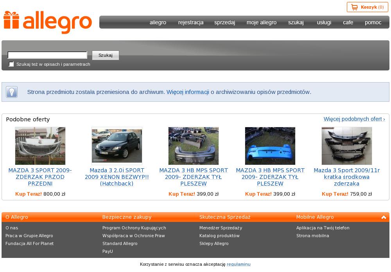The width and height of the screenshot is (391, 272).
Task: Open the moje allegro menu item
Action: [262, 22]
